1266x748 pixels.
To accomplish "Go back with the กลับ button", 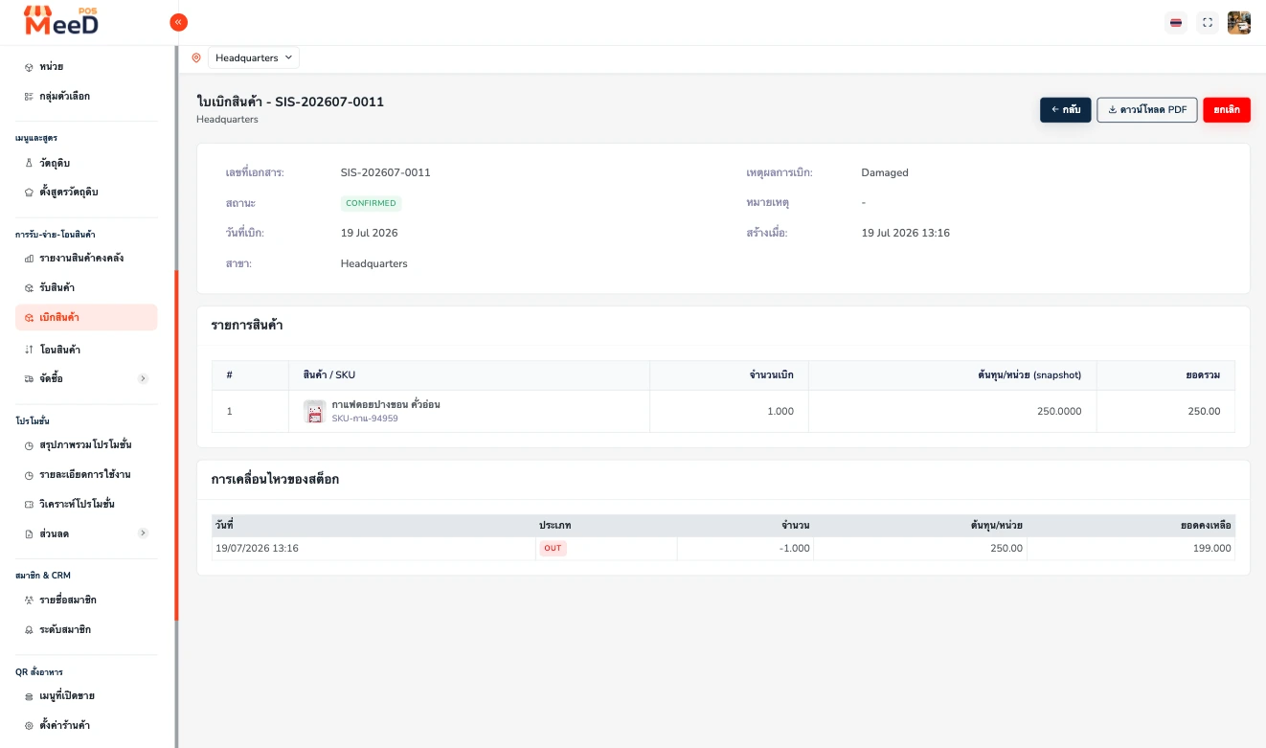I will (1065, 110).
